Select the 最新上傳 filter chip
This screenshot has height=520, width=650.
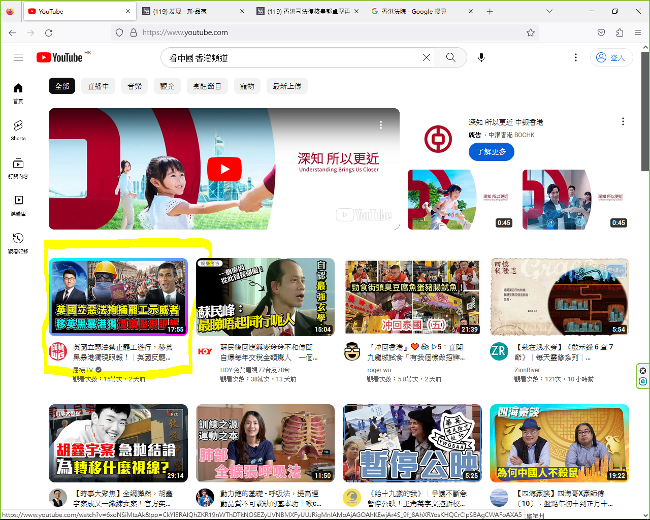(x=287, y=86)
